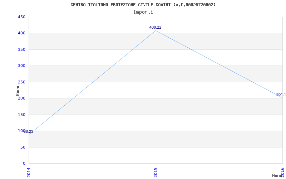286x179 pixels.
Task: Select the 201.1 data label
Action: [281, 95]
